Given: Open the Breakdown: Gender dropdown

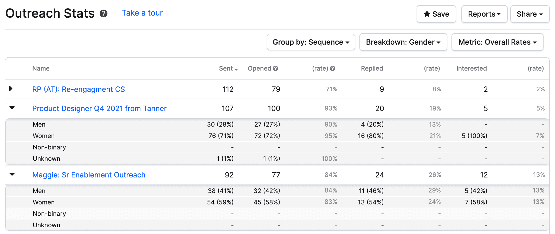Looking at the screenshot, I should click(403, 42).
